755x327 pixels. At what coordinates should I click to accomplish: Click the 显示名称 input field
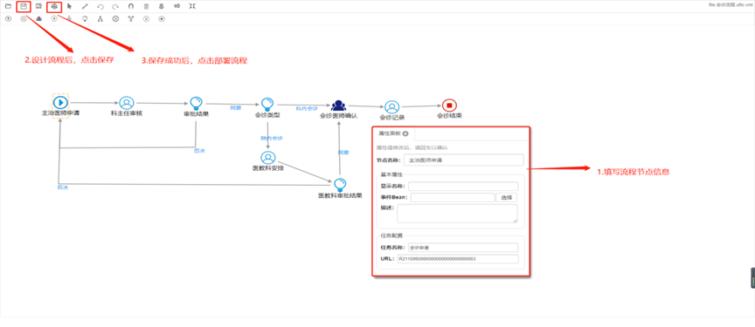coord(463,187)
